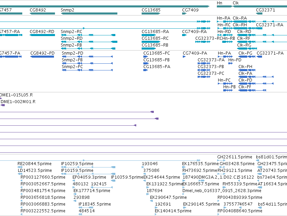This screenshot has width=287, height=216.
Task: Click the Clk-RD transcript label
Action: tap(244, 31)
